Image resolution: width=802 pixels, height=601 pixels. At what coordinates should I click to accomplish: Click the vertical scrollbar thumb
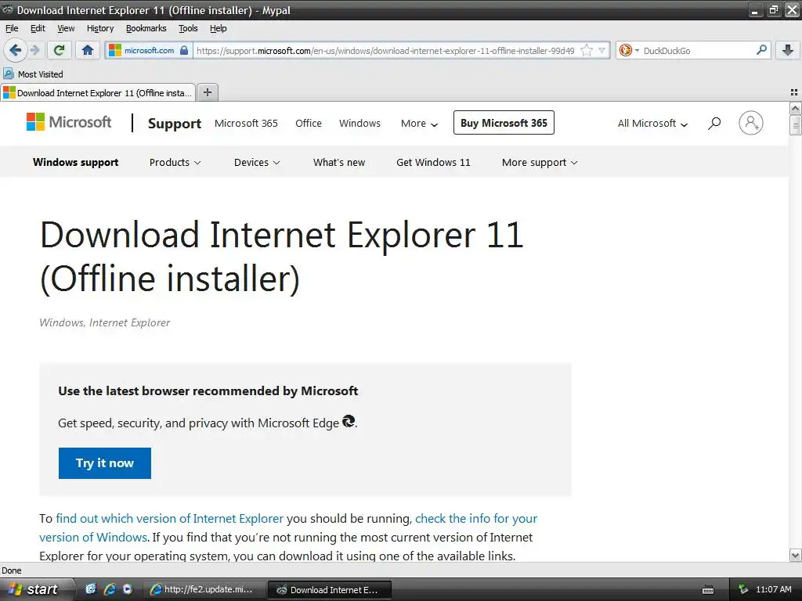tap(795, 125)
